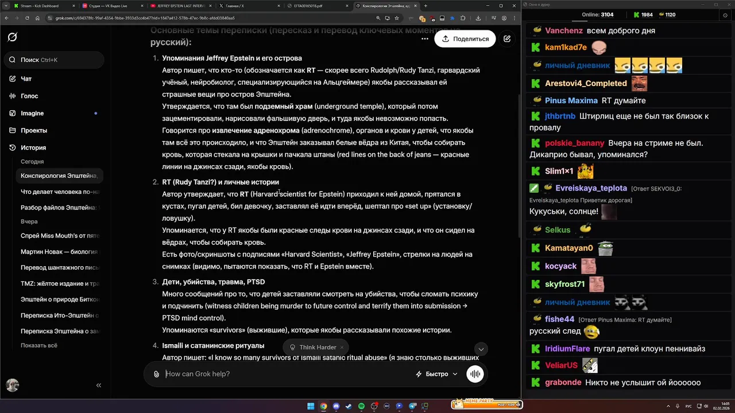Open Spotify from the taskbar
Screen dimensions: 735x413
coord(361,406)
